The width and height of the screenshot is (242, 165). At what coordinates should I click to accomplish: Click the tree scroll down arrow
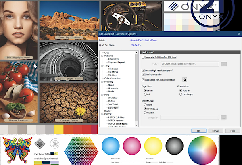pyautogui.click(x=136, y=125)
